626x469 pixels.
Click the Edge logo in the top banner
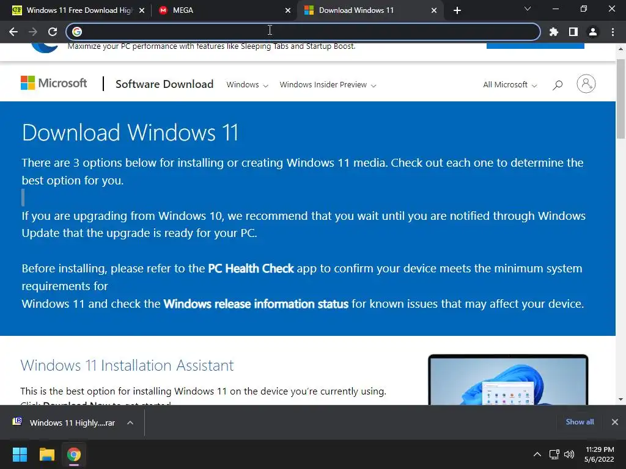pyautogui.click(x=45, y=48)
